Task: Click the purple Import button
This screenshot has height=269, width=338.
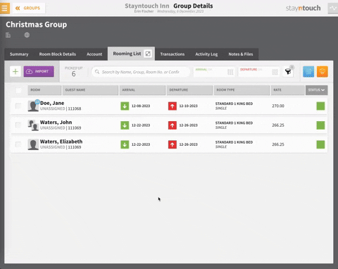Action: pyautogui.click(x=39, y=71)
